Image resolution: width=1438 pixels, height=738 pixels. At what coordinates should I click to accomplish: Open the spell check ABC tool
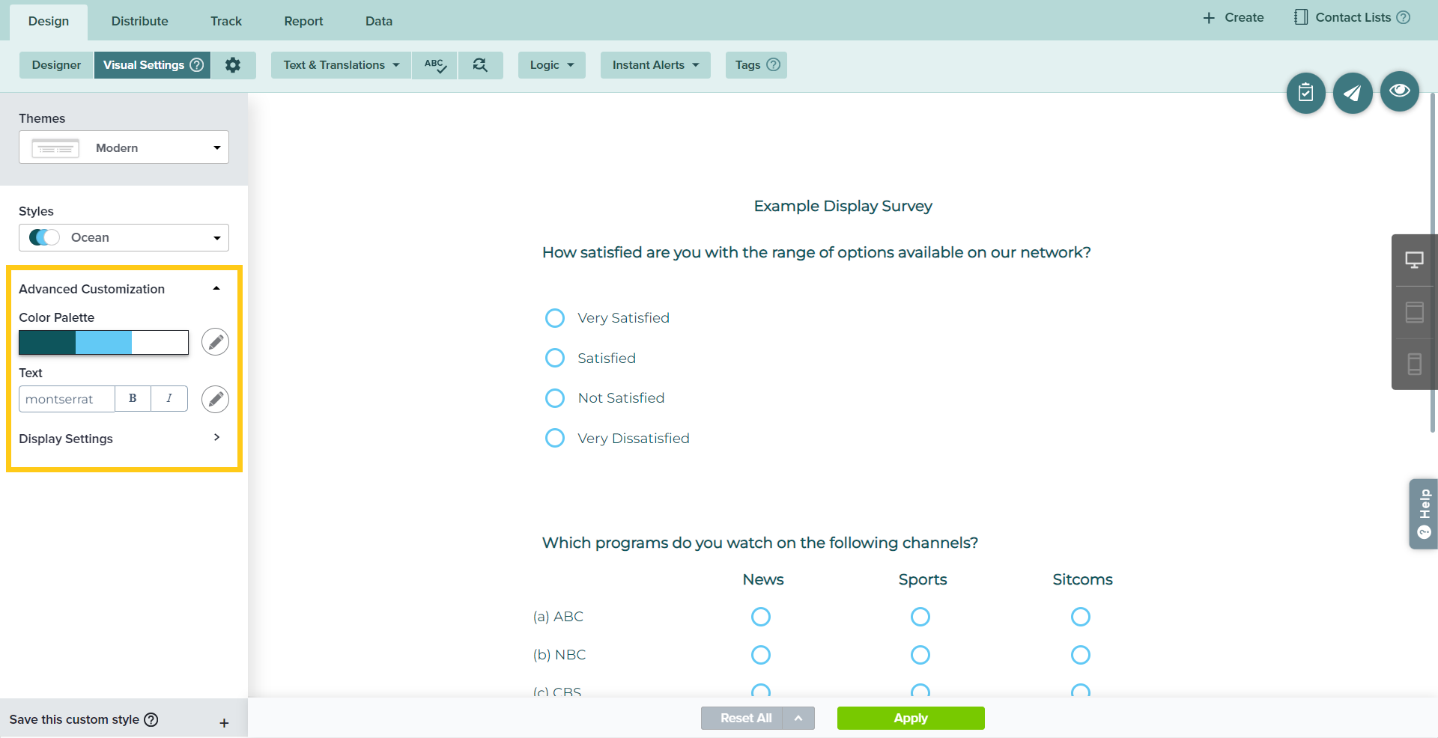coord(434,65)
